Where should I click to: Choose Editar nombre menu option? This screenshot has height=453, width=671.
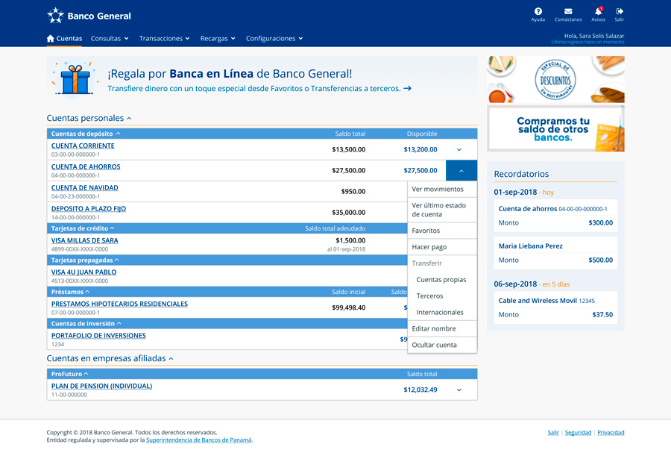click(x=442, y=328)
